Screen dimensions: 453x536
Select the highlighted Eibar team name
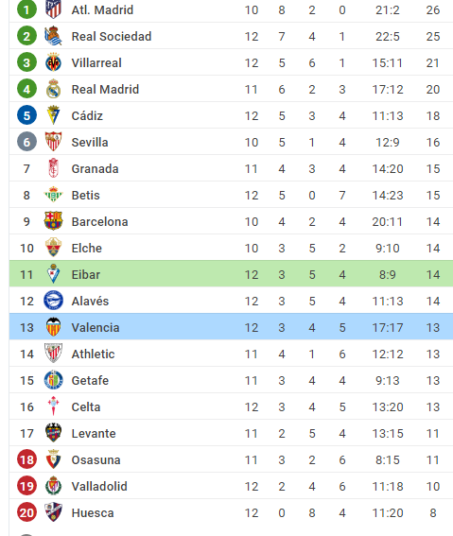click(x=86, y=274)
